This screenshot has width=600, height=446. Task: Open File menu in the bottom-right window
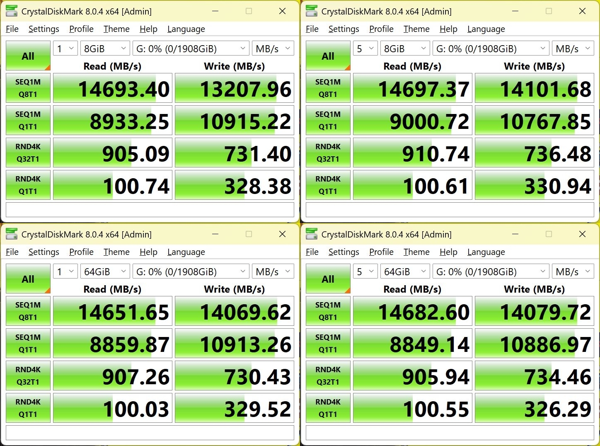click(x=312, y=252)
